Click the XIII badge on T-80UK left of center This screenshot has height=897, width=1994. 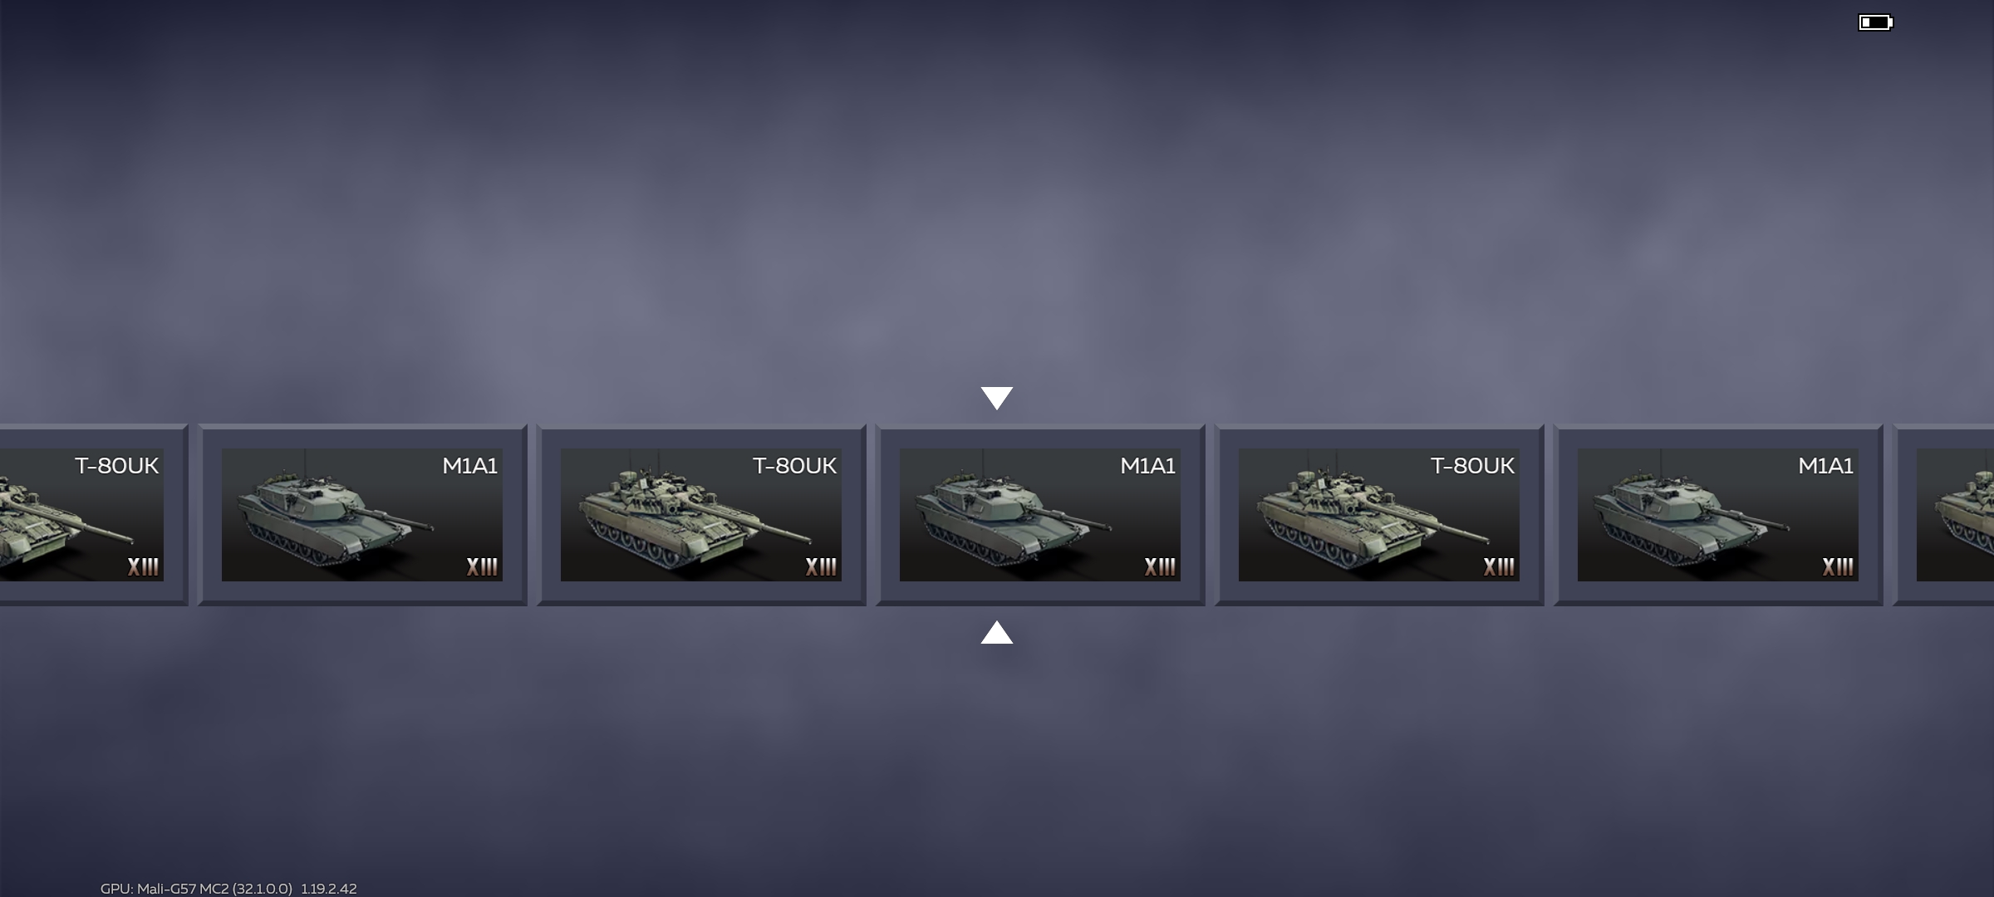tap(821, 567)
